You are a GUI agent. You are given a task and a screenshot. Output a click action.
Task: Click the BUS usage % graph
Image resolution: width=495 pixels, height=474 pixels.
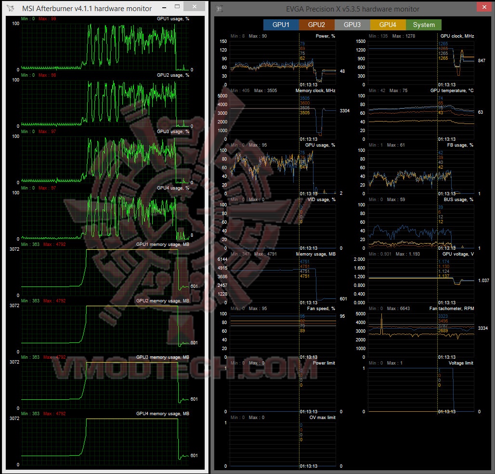[421, 227]
